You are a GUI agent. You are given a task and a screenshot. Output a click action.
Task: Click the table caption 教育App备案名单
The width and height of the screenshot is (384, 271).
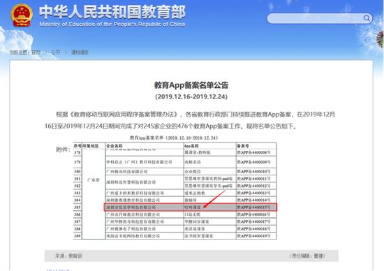tap(174, 138)
